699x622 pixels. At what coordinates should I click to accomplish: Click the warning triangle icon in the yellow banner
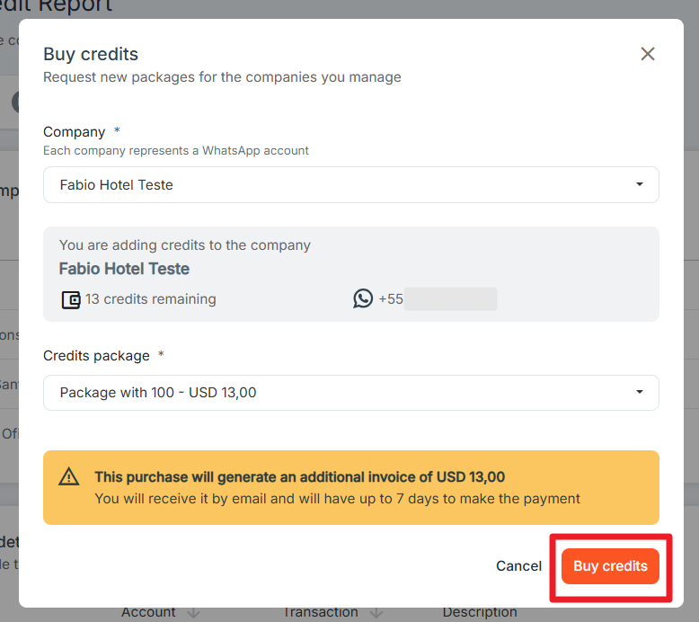(69, 476)
